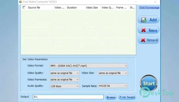Start the video conversion
179x102 pixels.
tap(149, 83)
